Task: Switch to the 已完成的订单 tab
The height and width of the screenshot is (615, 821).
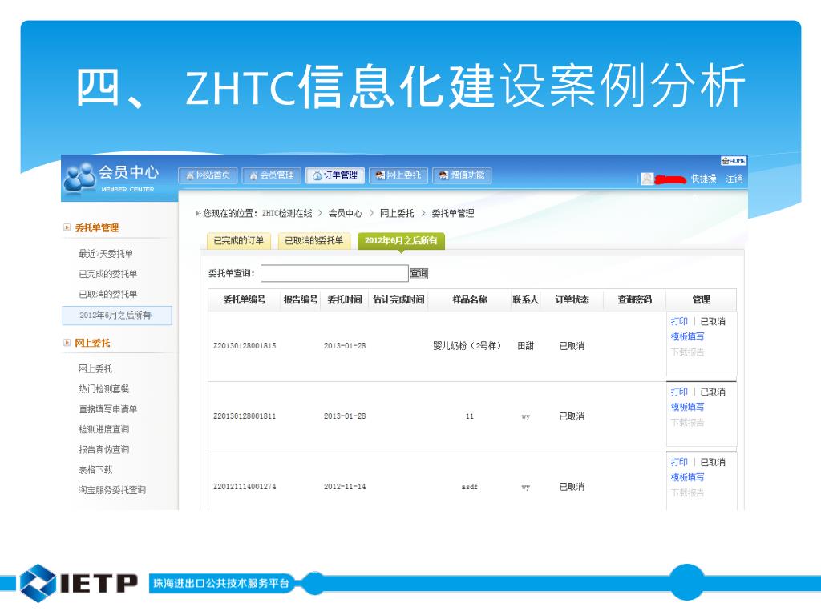Action: [239, 240]
